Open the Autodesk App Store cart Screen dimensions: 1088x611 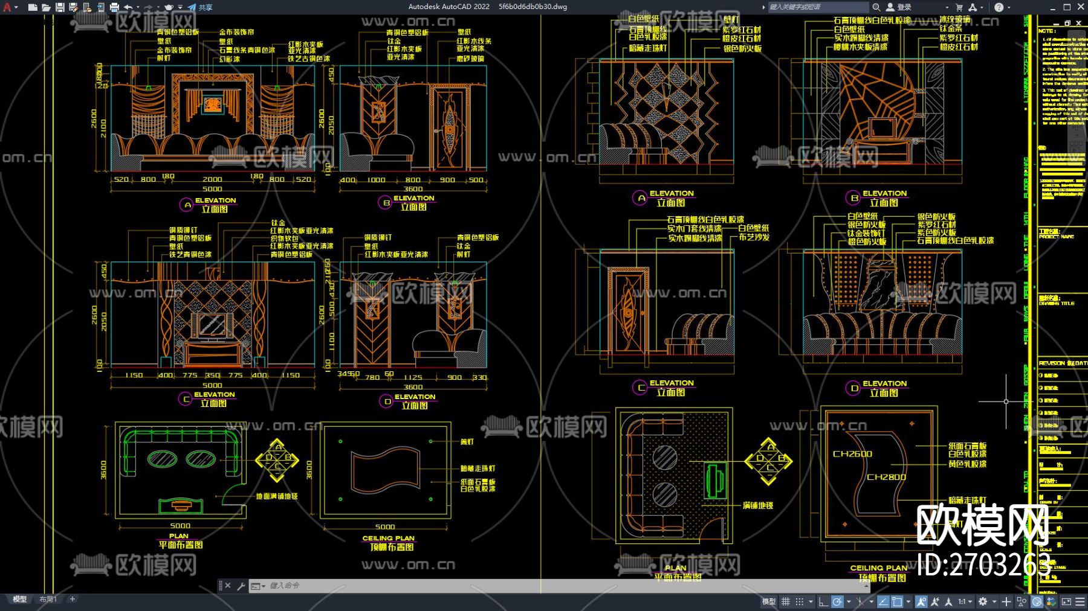tap(959, 7)
